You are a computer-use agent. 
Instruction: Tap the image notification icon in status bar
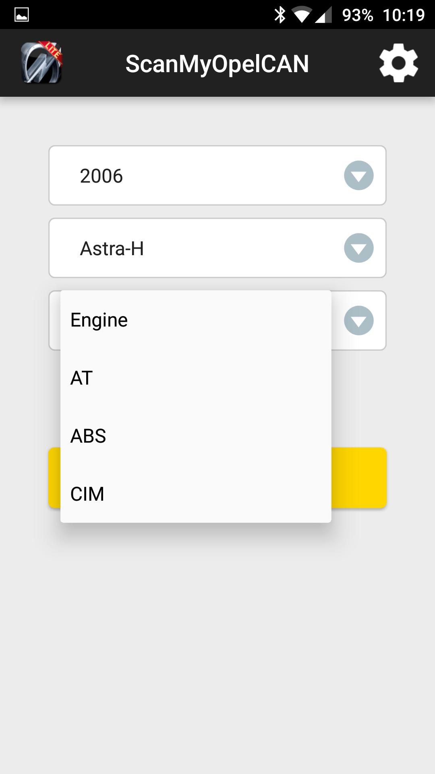pos(22,15)
